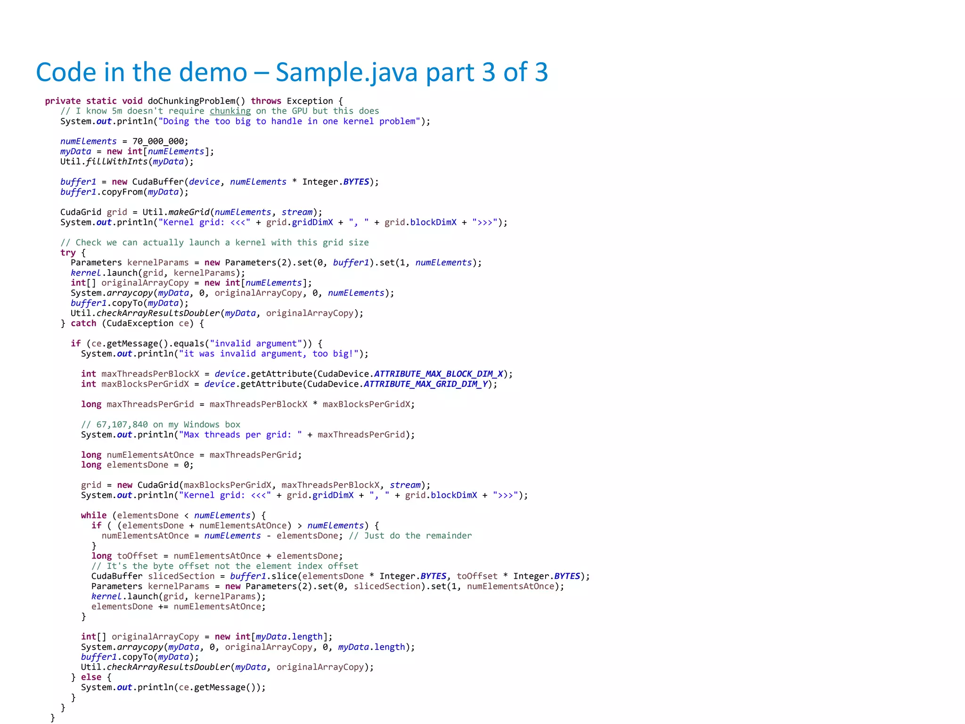Click the 'else' keyword near the bottom
Image resolution: width=965 pixels, height=724 pixels.
(91, 677)
